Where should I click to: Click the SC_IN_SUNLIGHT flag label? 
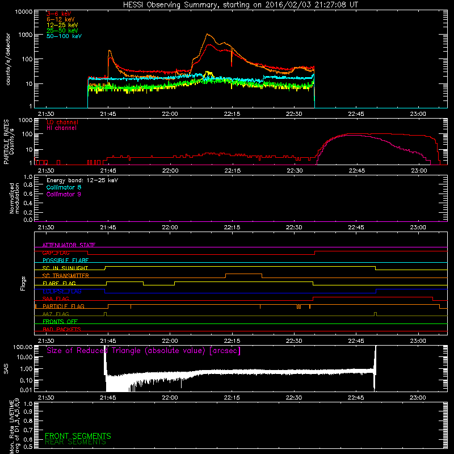[x=65, y=268]
